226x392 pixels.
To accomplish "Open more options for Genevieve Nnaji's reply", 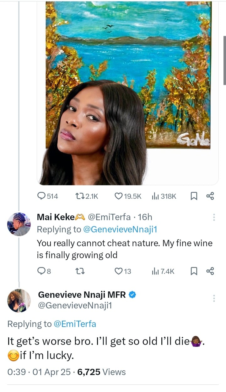I will click(214, 298).
